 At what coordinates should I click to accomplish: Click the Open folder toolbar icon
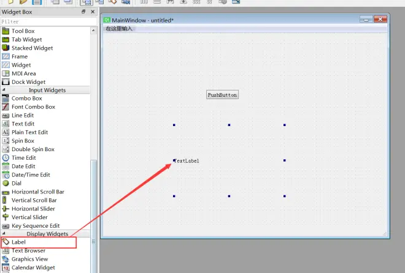(23, 2)
